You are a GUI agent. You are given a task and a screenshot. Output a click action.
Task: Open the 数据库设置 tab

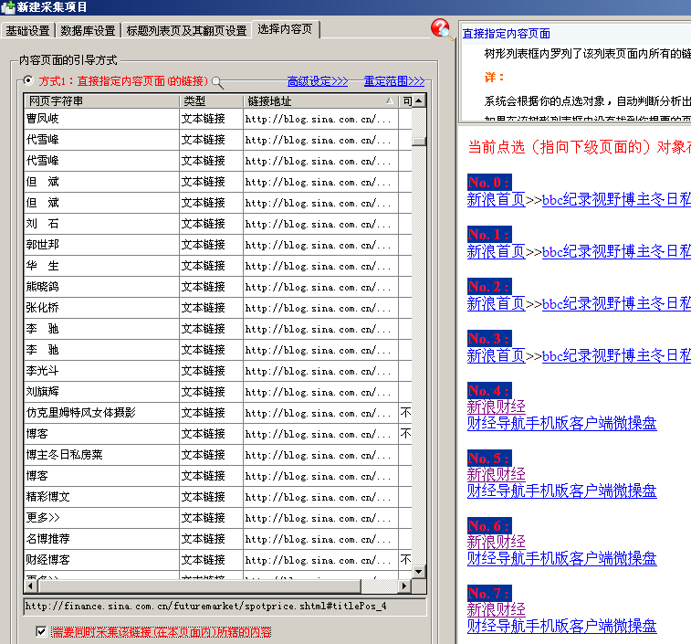88,30
